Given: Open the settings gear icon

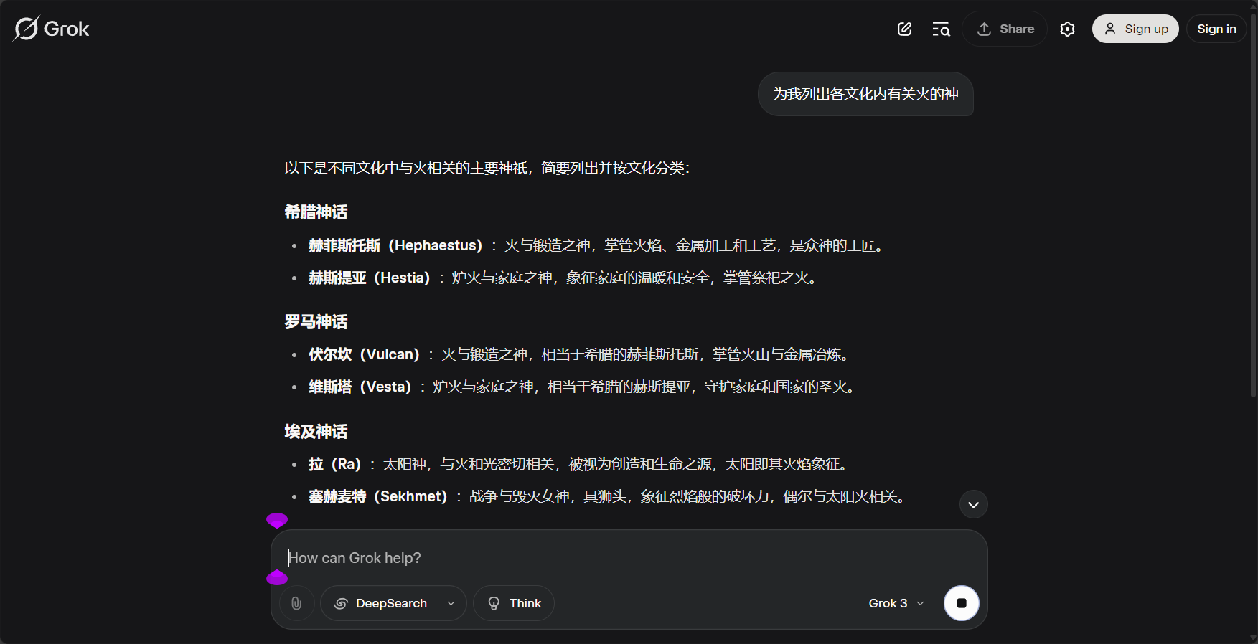Looking at the screenshot, I should pyautogui.click(x=1067, y=29).
